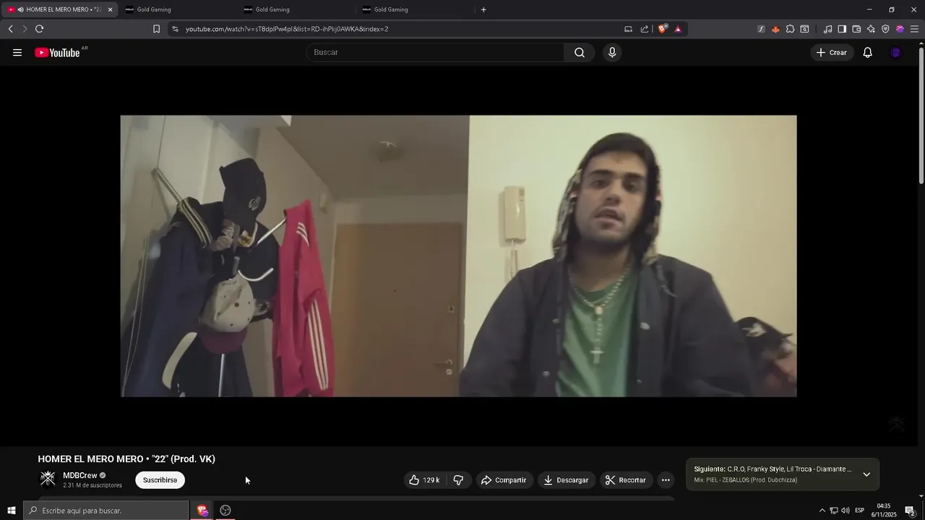
Task: Click the video player to pause
Action: click(458, 256)
